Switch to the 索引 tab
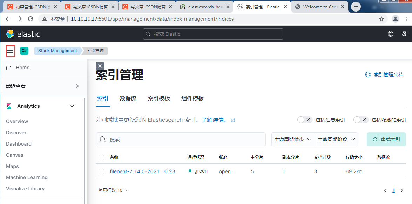Image resolution: width=412 pixels, height=204 pixels. click(102, 99)
